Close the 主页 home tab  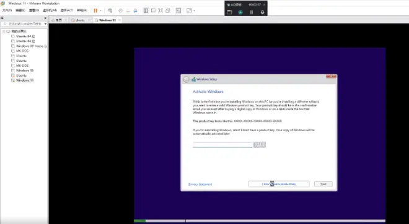pyautogui.click(x=66, y=20)
